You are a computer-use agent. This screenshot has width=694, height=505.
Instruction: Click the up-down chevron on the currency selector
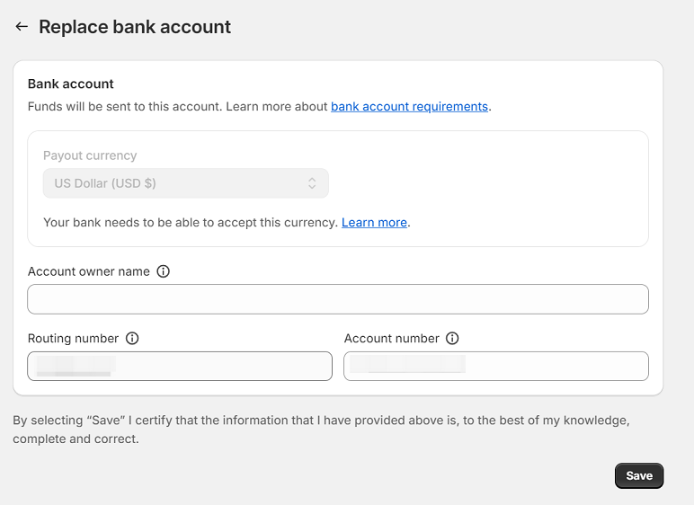click(x=312, y=183)
